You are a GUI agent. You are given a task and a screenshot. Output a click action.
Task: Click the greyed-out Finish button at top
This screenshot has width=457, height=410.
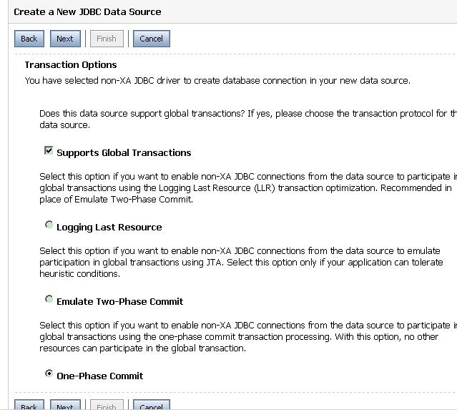coord(106,39)
